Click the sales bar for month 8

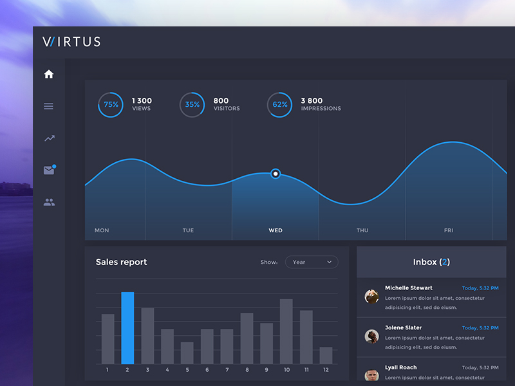coord(247,338)
